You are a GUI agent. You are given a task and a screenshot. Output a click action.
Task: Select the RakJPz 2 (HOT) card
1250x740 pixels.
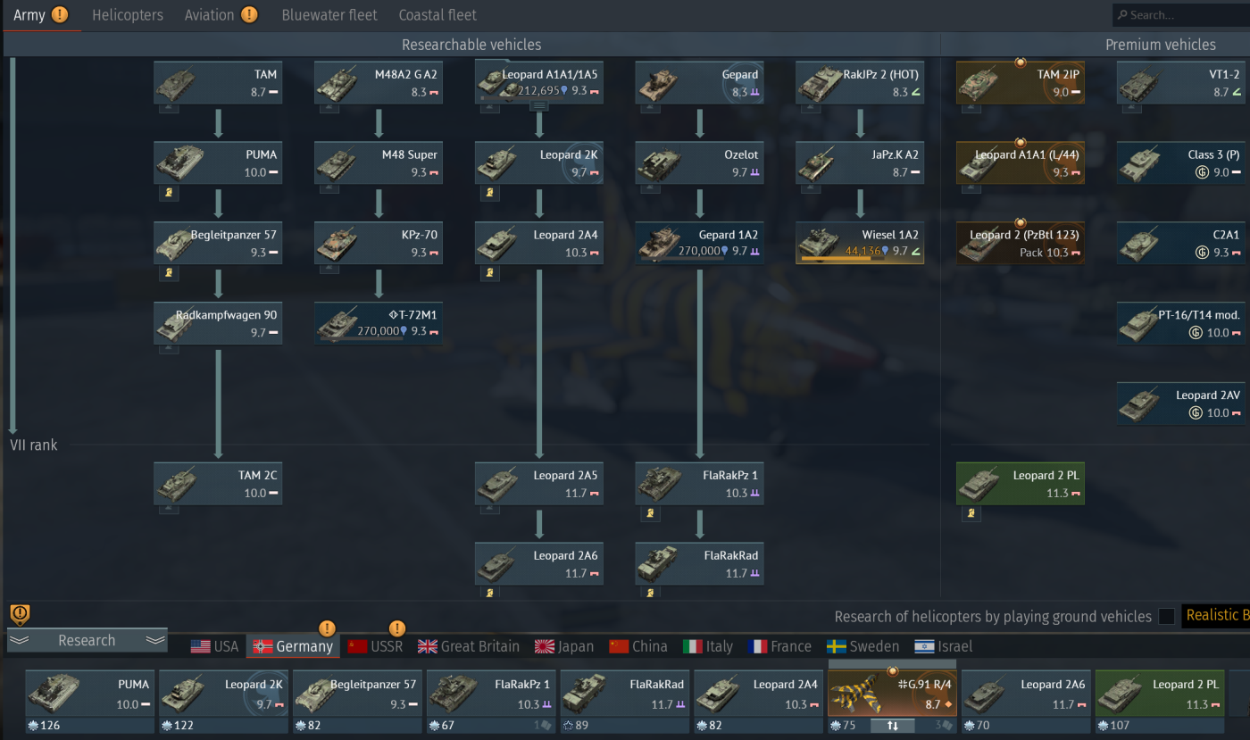coord(861,82)
